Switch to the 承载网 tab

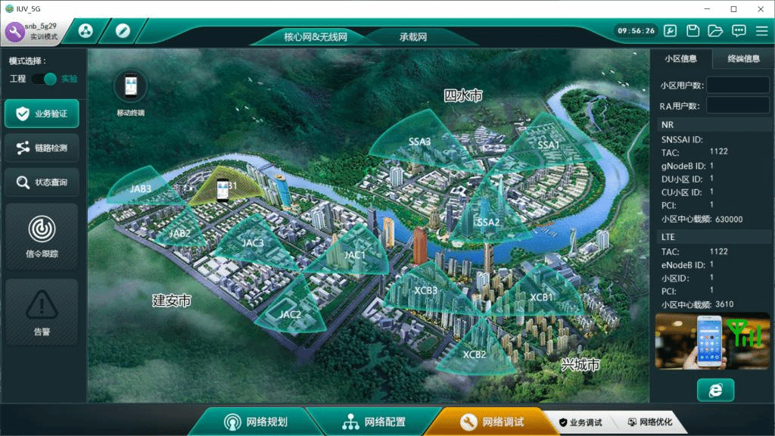point(413,36)
